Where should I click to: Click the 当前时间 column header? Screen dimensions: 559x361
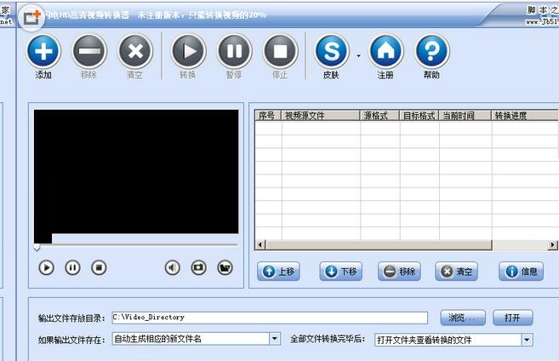pos(465,116)
